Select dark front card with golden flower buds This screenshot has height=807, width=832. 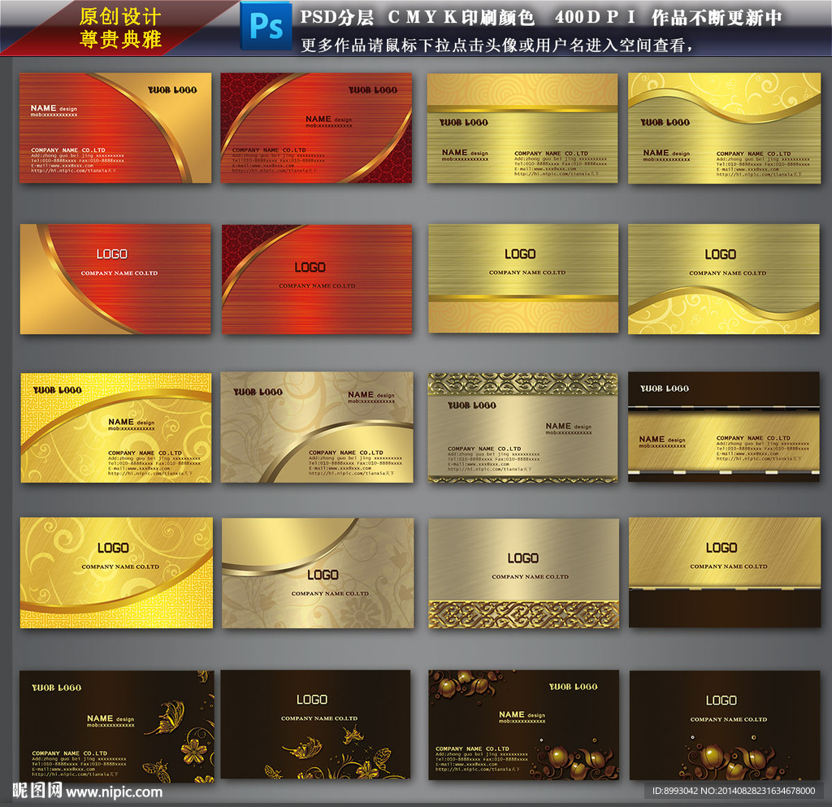[524, 725]
